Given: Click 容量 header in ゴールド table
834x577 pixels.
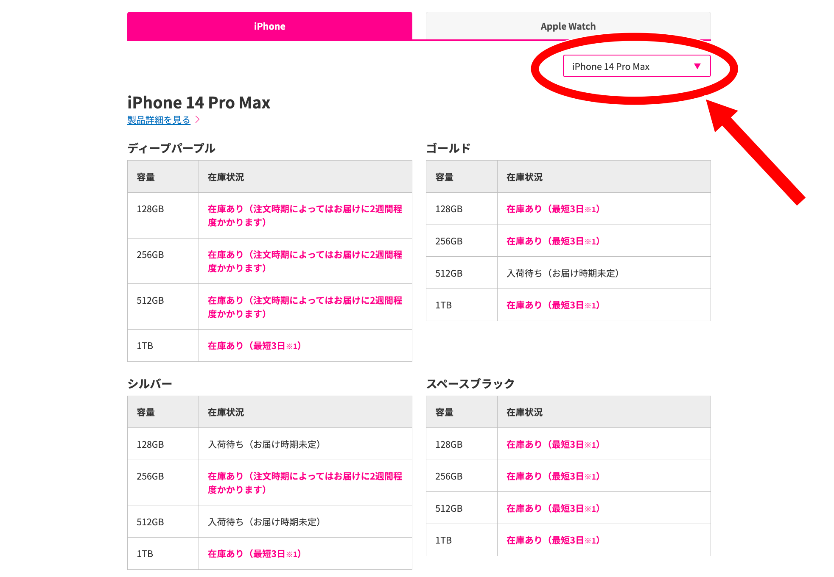Looking at the screenshot, I should 462,177.
